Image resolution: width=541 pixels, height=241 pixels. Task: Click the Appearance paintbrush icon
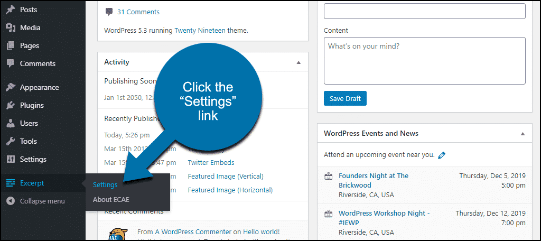11,87
